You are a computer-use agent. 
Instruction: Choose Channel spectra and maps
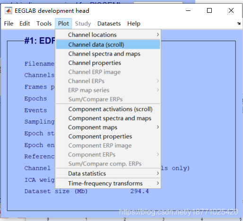pyautogui.click(x=108, y=53)
